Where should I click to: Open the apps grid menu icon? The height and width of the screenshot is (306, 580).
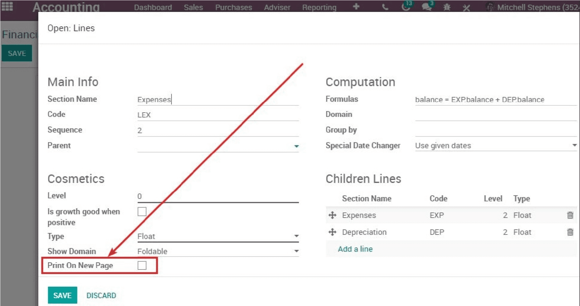pos(7,7)
